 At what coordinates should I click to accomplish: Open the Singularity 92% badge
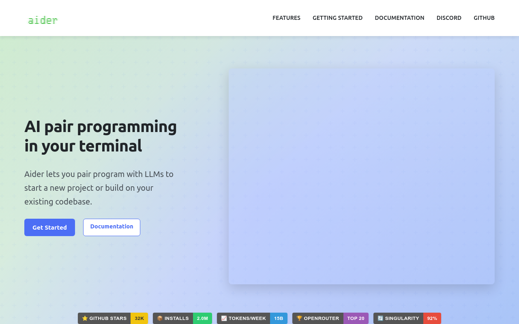407,318
